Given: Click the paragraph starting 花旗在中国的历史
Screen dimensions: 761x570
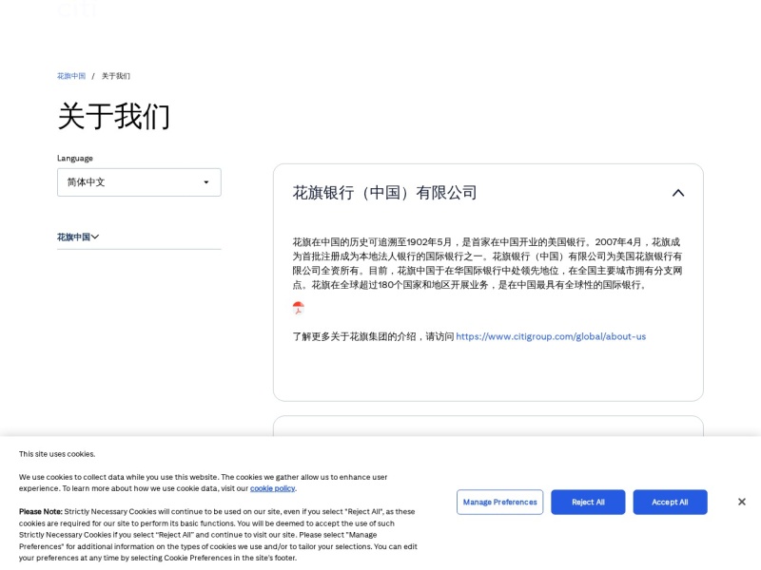Looking at the screenshot, I should pos(487,263).
